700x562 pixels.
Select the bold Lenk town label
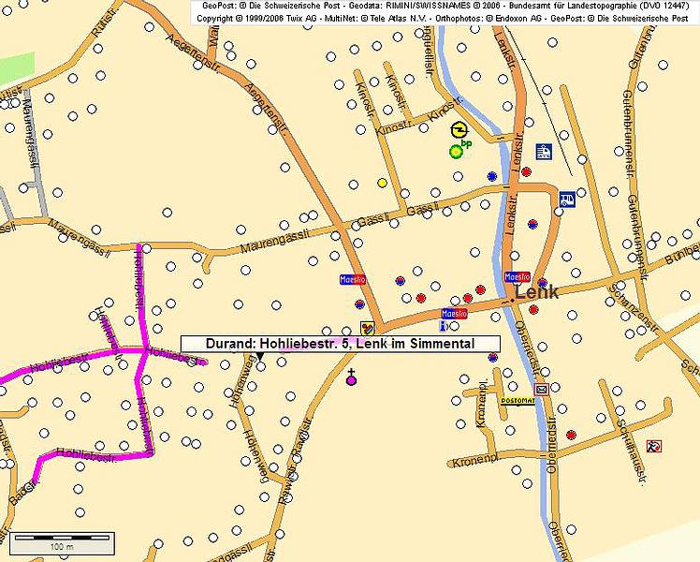click(x=536, y=292)
